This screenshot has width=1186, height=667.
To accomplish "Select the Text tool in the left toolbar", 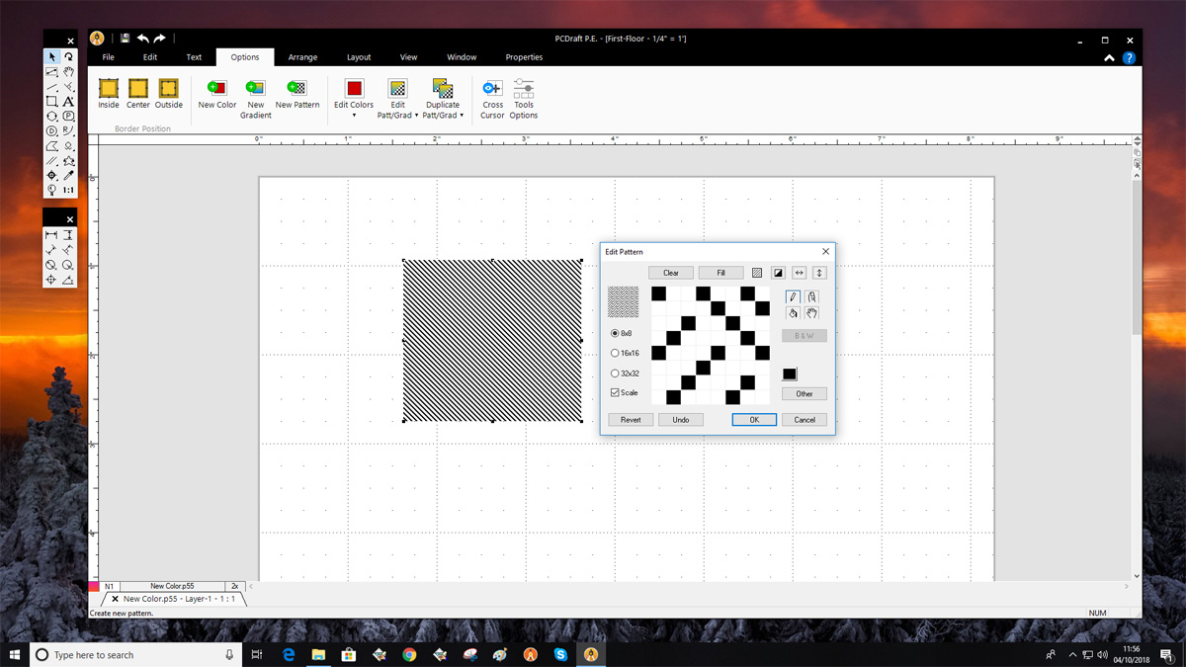I will pyautogui.click(x=68, y=102).
